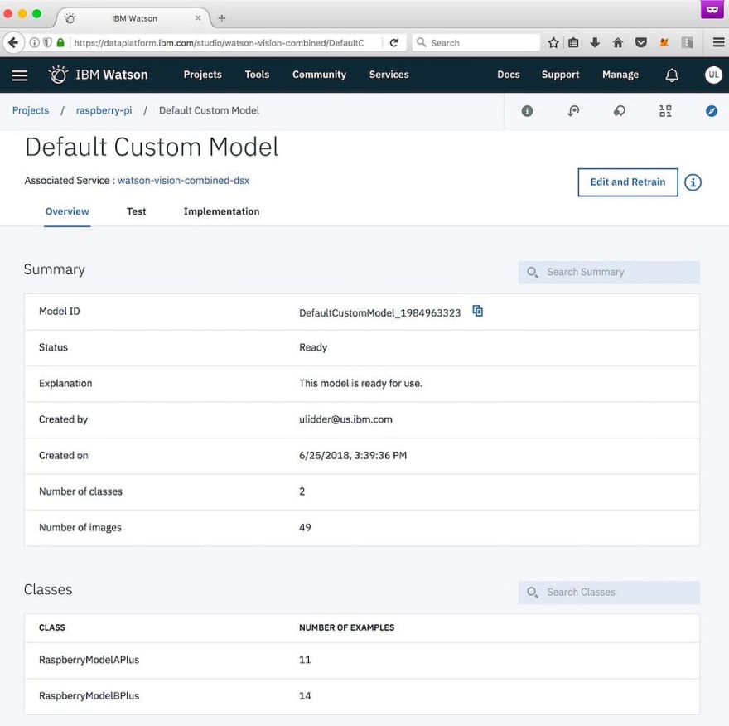Click the Default Custom Model breadcrumb text
Image resolution: width=729 pixels, height=726 pixels.
tap(209, 111)
